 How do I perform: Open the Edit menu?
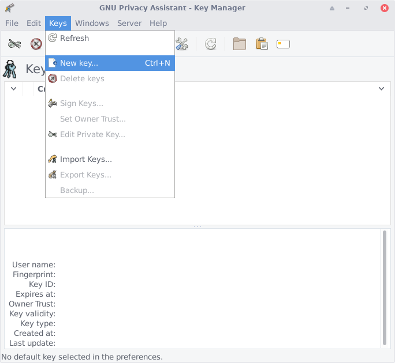click(x=33, y=23)
